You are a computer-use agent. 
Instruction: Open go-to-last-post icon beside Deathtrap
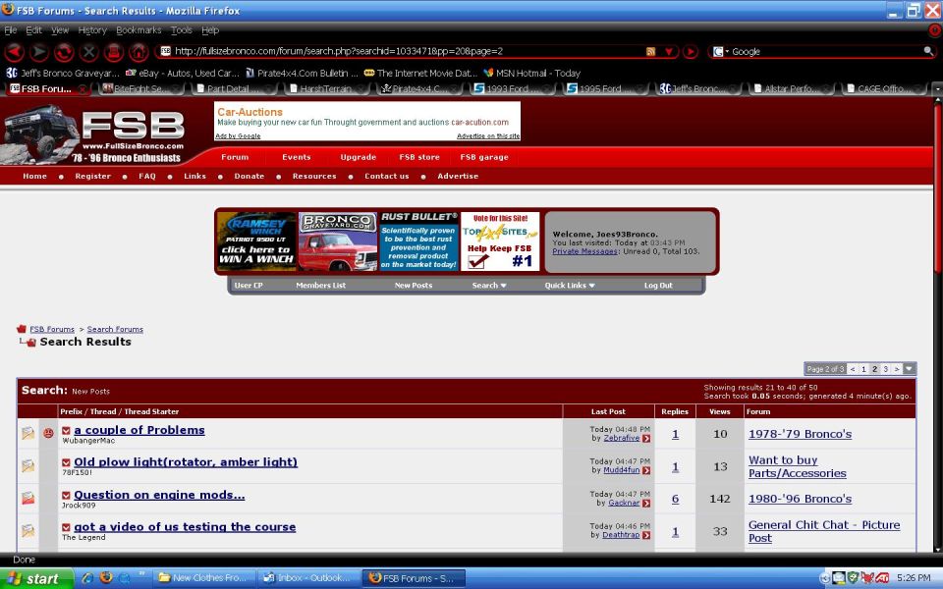click(646, 535)
